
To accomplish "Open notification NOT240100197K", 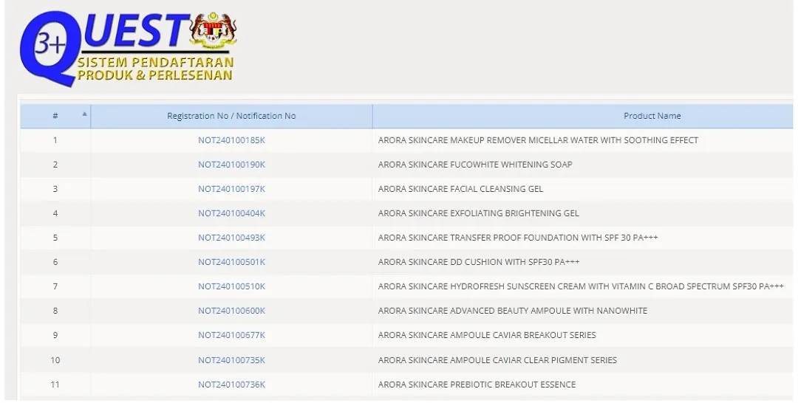I will [x=231, y=189].
